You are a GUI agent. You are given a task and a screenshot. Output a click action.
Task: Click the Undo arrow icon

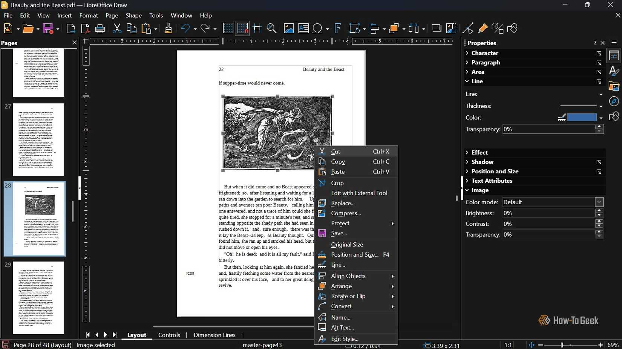185,29
